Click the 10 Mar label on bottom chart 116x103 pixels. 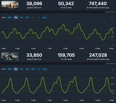coord(98,100)
